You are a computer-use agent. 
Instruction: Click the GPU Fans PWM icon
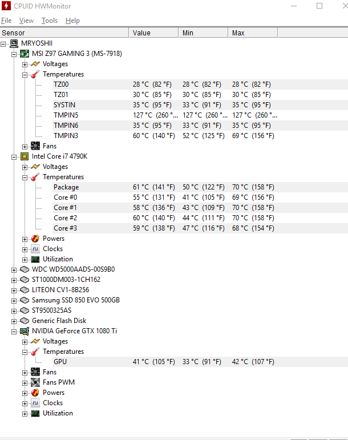click(x=35, y=382)
